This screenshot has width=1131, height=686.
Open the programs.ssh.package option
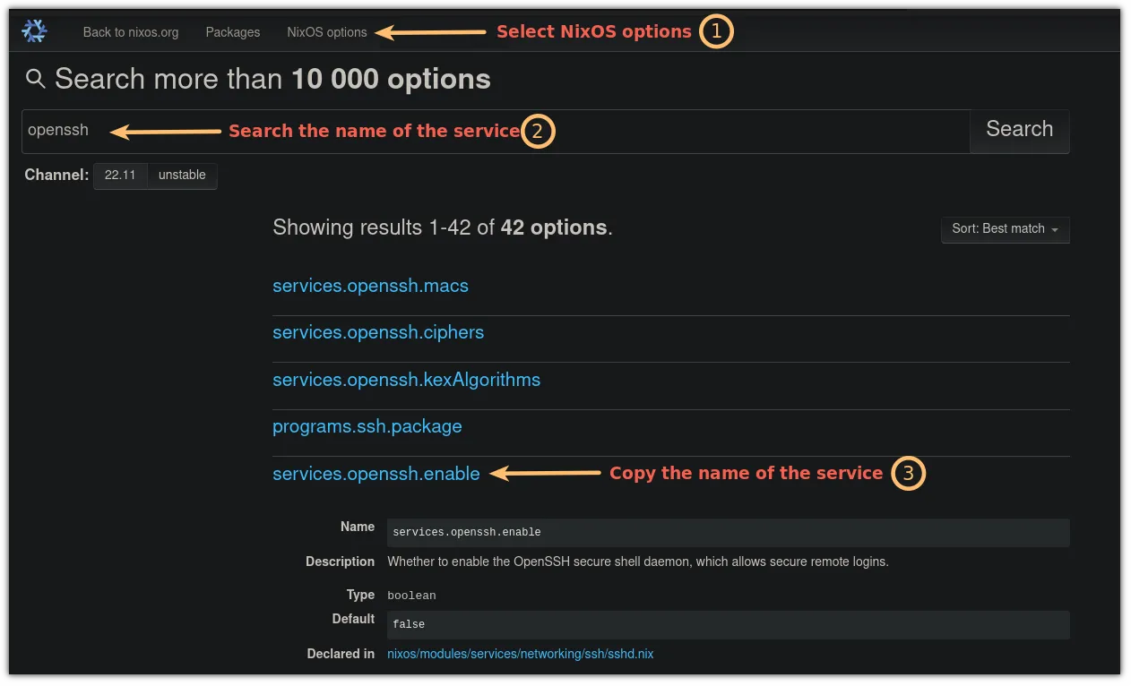point(367,426)
